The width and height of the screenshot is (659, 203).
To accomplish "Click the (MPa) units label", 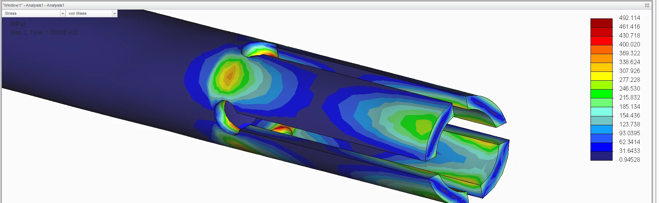I will [x=18, y=24].
